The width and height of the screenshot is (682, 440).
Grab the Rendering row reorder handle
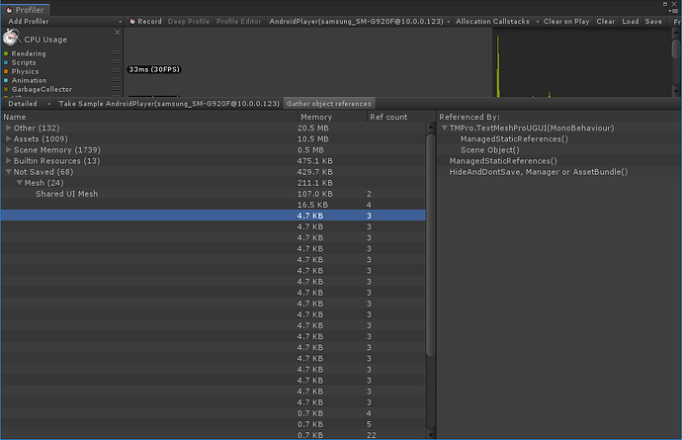tap(116, 53)
